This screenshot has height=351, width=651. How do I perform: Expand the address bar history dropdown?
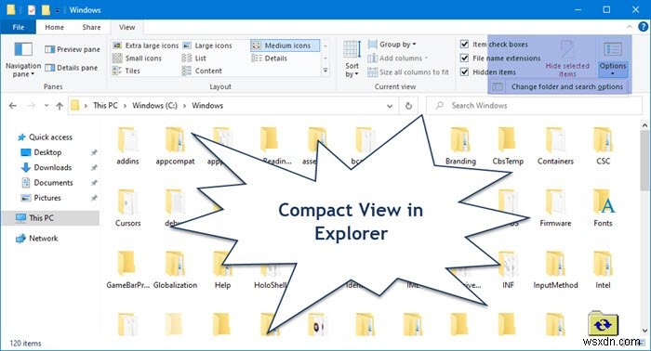point(390,106)
